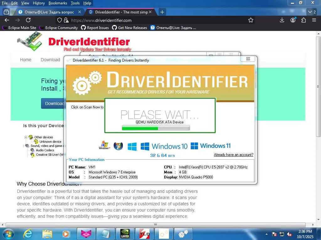Open Ответы@Live bookmark in toolbar
The width and height of the screenshot is (321, 240).
pyautogui.click(x=173, y=27)
